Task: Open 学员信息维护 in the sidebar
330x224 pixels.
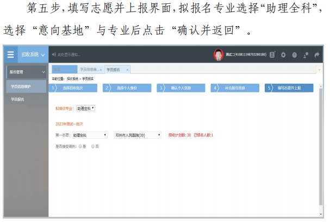Action: (26, 86)
